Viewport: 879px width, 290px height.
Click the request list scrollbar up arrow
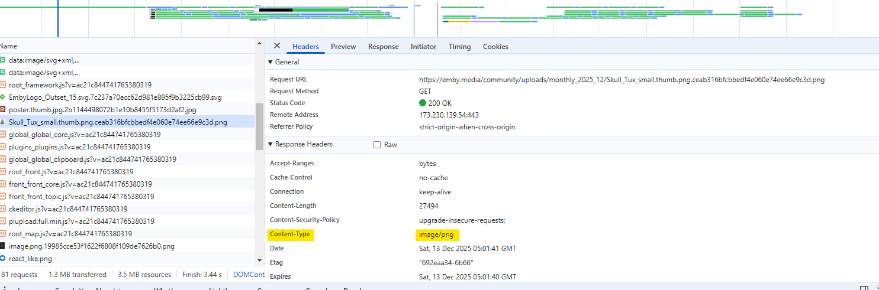pos(259,43)
